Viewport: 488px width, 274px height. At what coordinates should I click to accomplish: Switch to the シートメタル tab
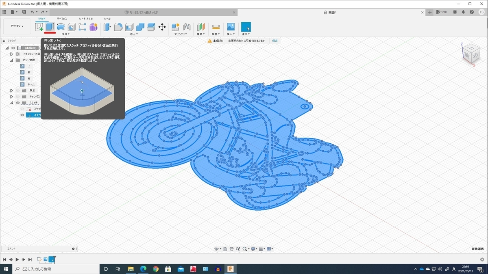[85, 19]
